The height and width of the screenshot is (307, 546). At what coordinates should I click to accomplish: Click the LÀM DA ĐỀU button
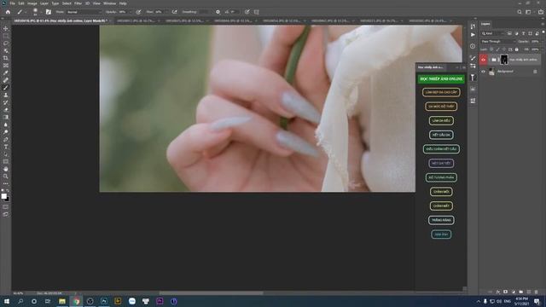coord(441,121)
